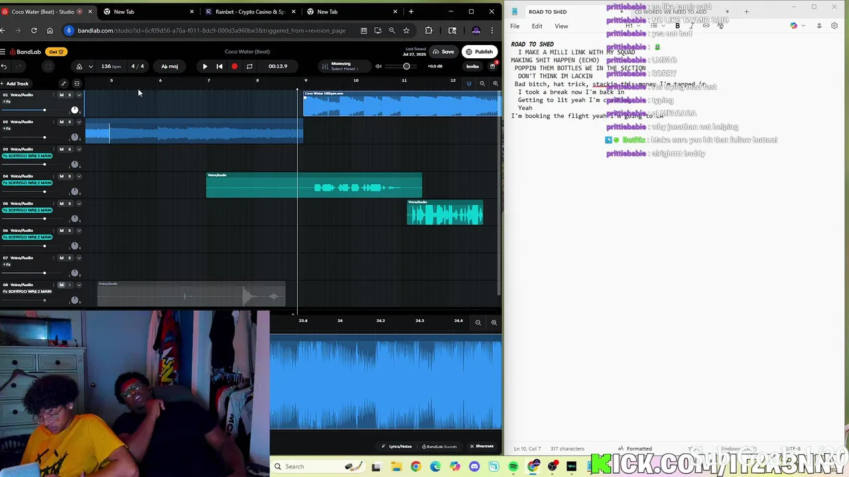Collapse all track heights icon

(x=77, y=83)
